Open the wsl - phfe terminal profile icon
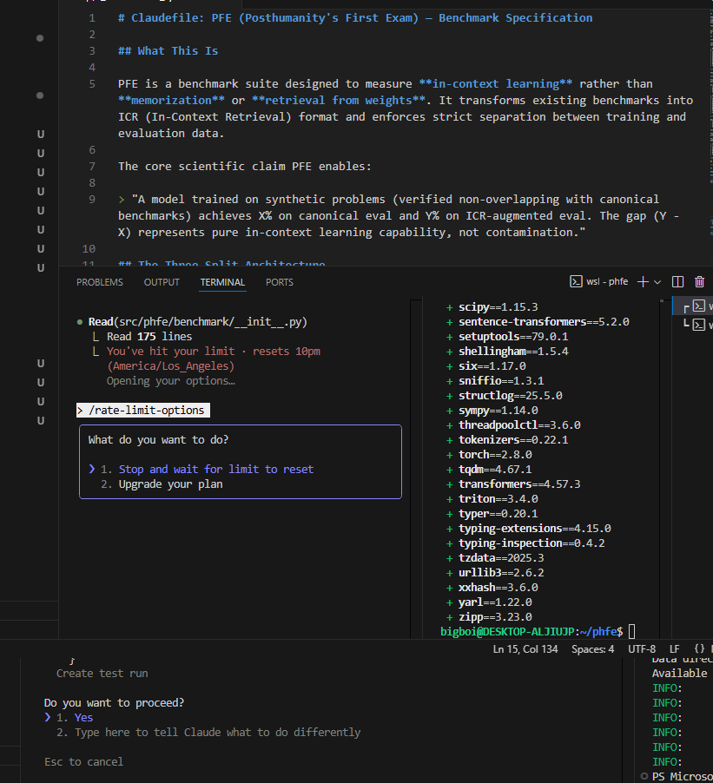 pyautogui.click(x=576, y=281)
